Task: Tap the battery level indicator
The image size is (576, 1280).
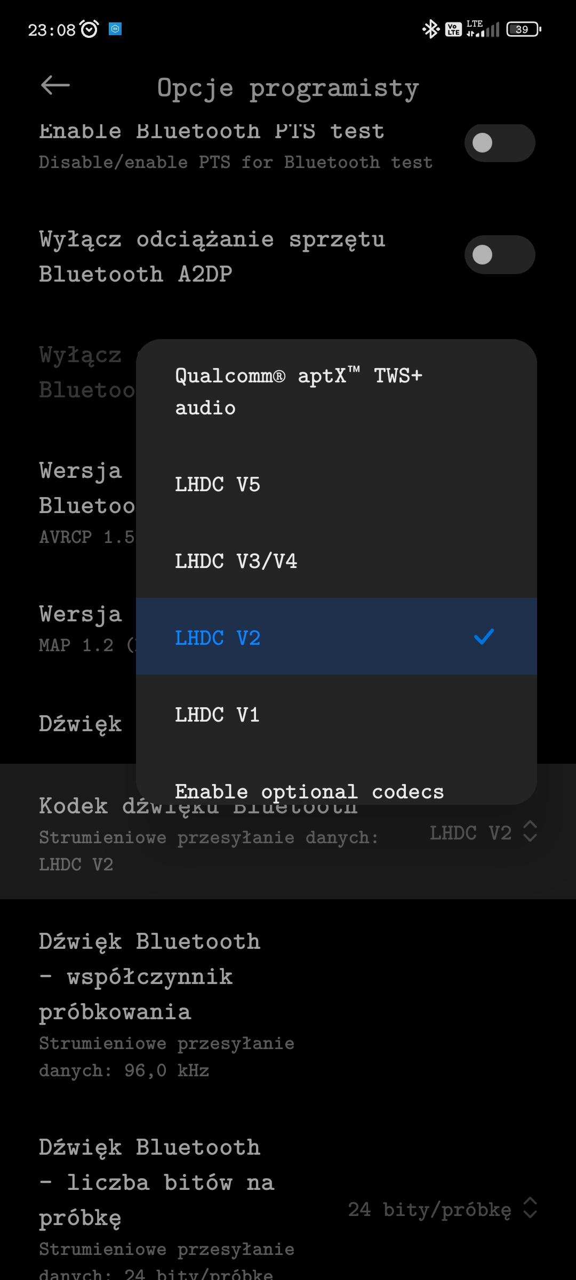Action: [523, 29]
